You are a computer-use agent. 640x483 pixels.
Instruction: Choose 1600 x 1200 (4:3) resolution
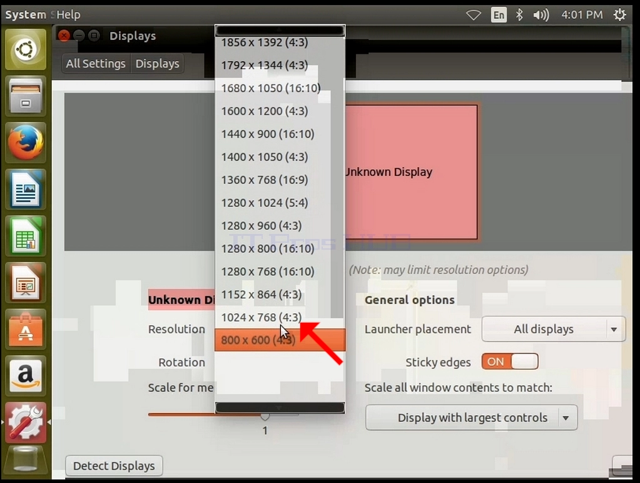pos(280,111)
